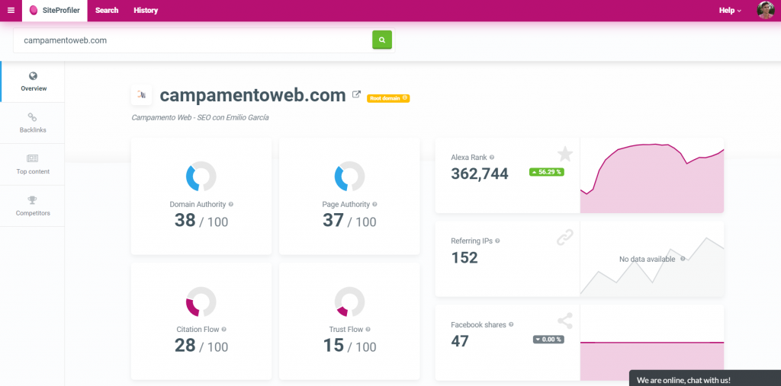The image size is (781, 386).
Task: Click the Trust Flow score 15
Action: click(x=333, y=345)
